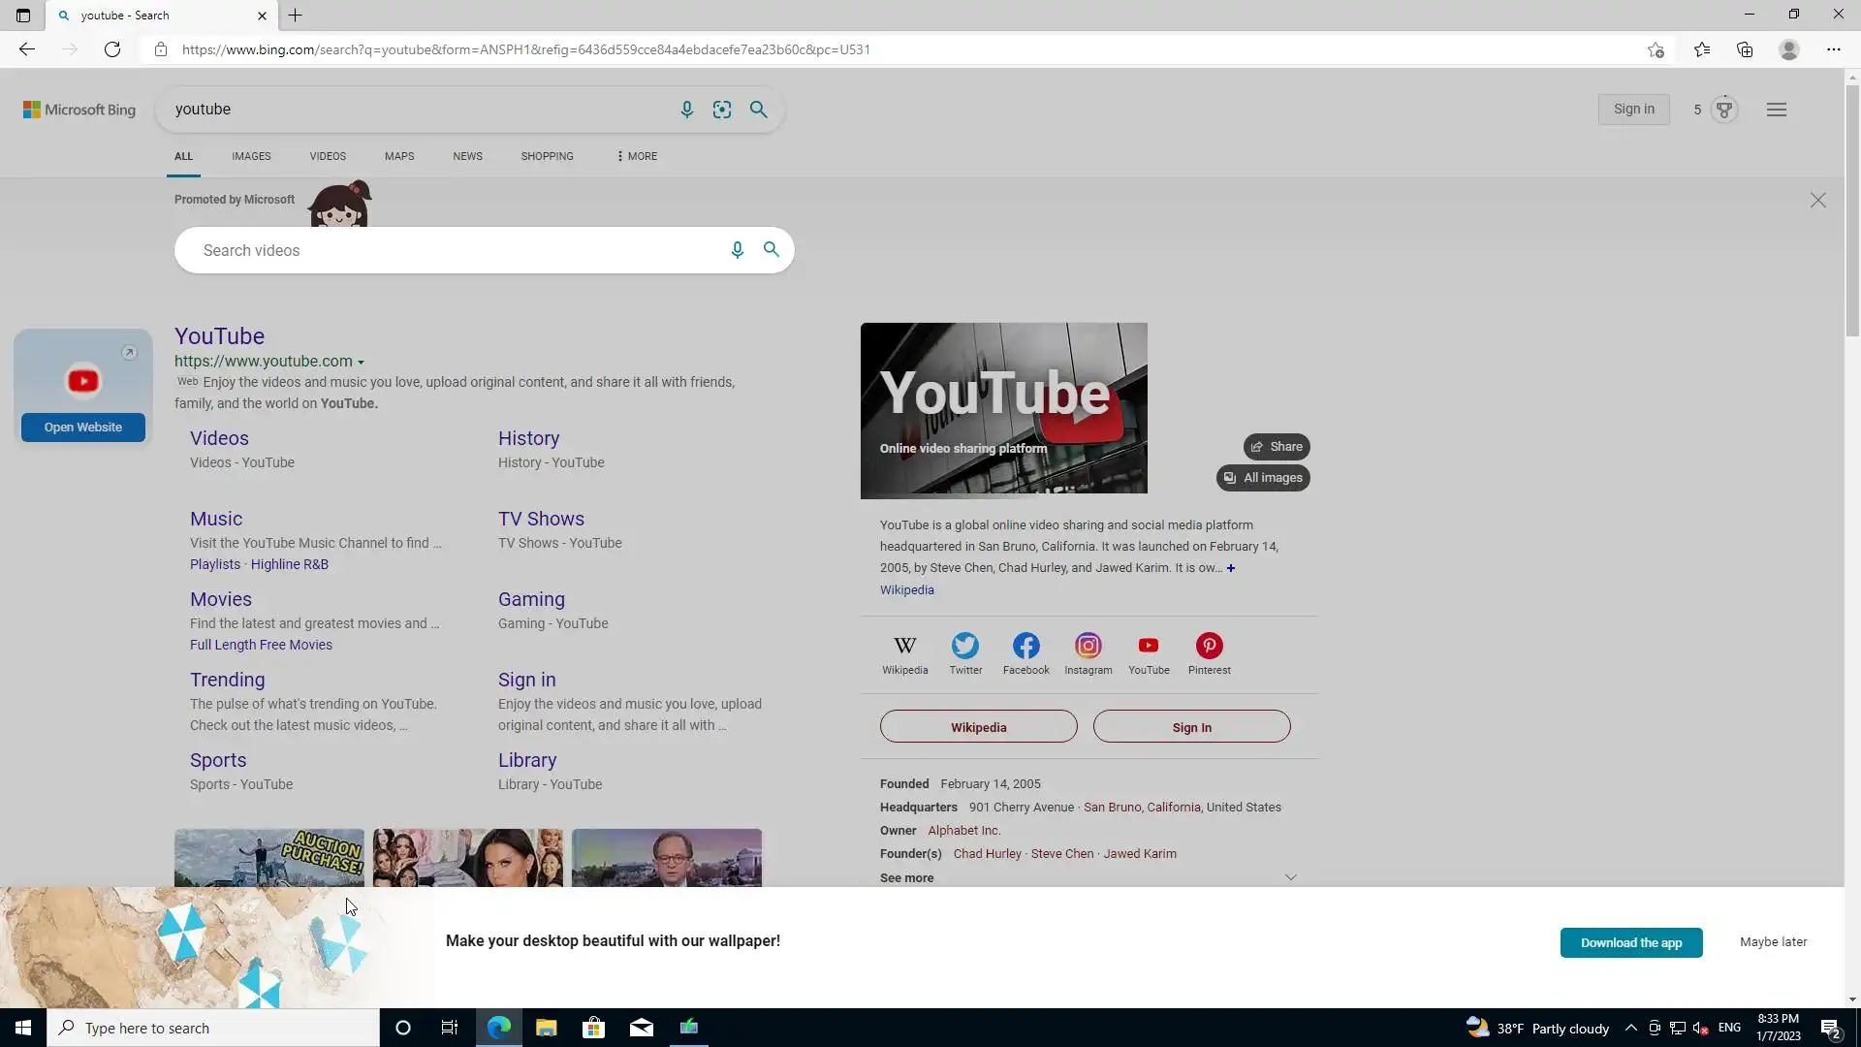Screen dimensions: 1861x1047
Task: Open Microsoft Rewards trophy icon
Action: (1723, 110)
